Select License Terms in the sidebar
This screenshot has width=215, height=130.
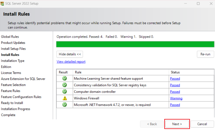(x=11, y=73)
